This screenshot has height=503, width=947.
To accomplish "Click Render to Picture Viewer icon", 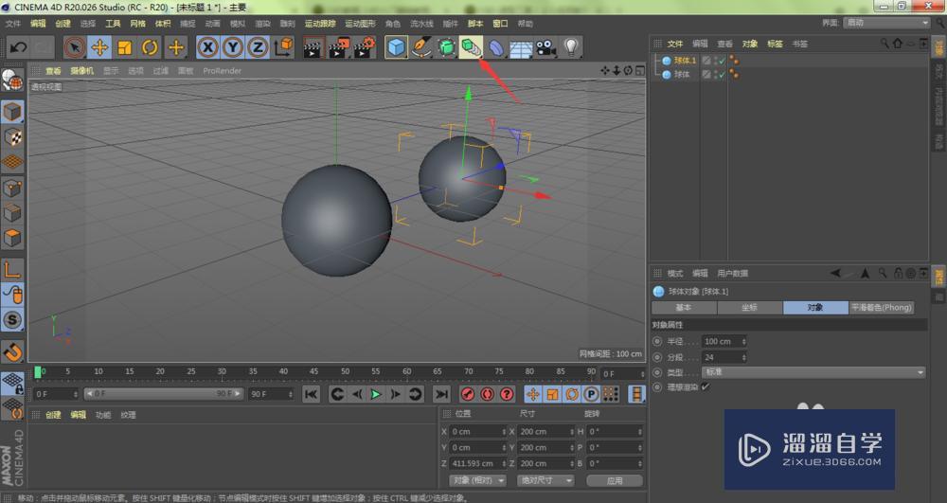I will pyautogui.click(x=339, y=47).
